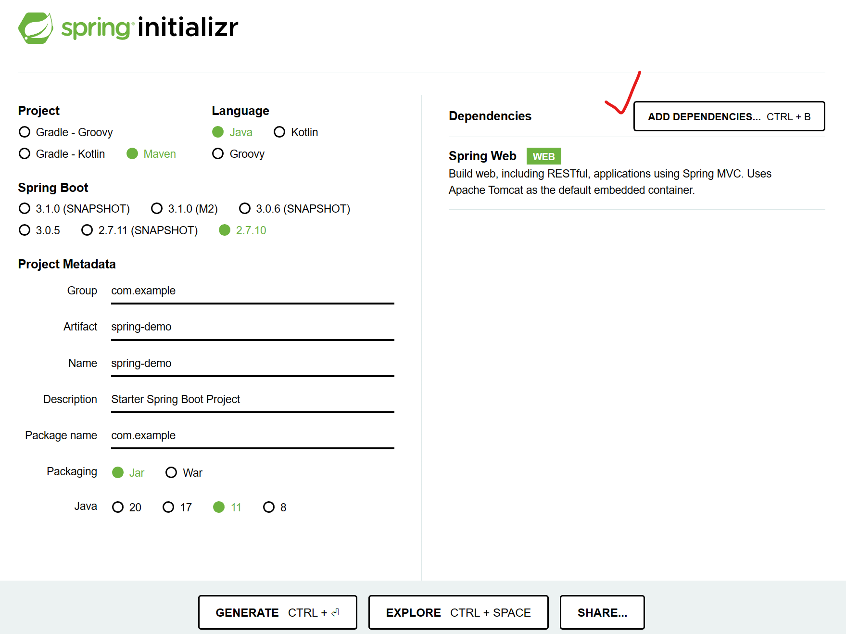
Task: Click the Spring leaf logo icon
Action: point(36,28)
